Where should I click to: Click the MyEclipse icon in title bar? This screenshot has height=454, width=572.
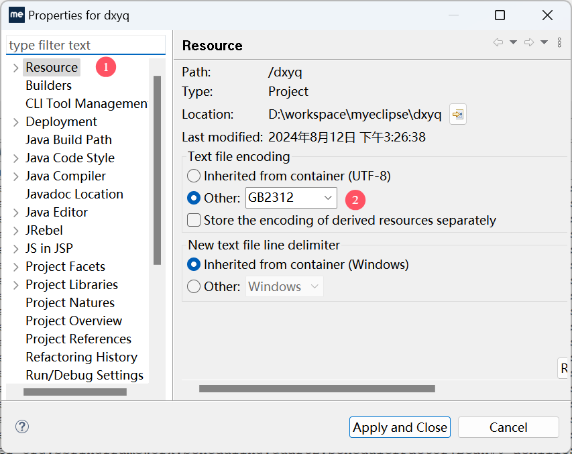pos(16,15)
